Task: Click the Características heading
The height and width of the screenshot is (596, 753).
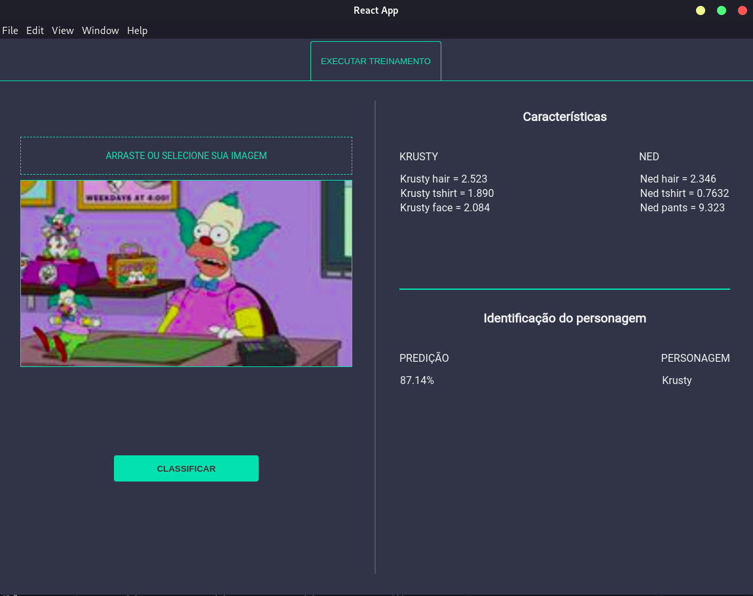Action: point(564,116)
